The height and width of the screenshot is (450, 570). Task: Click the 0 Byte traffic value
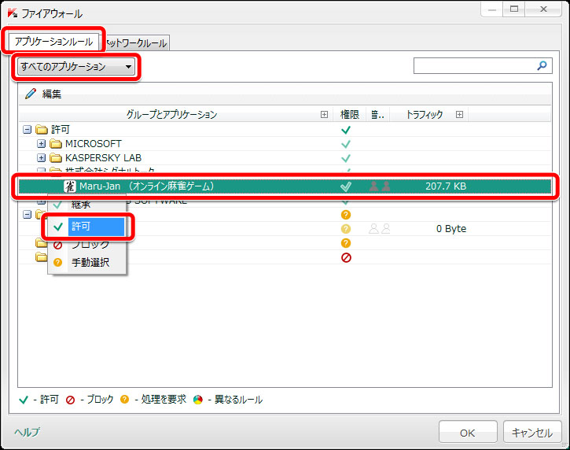451,229
